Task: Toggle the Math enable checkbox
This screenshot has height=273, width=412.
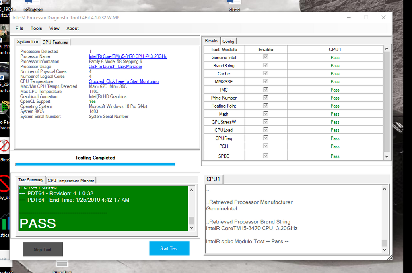Action: click(x=266, y=113)
